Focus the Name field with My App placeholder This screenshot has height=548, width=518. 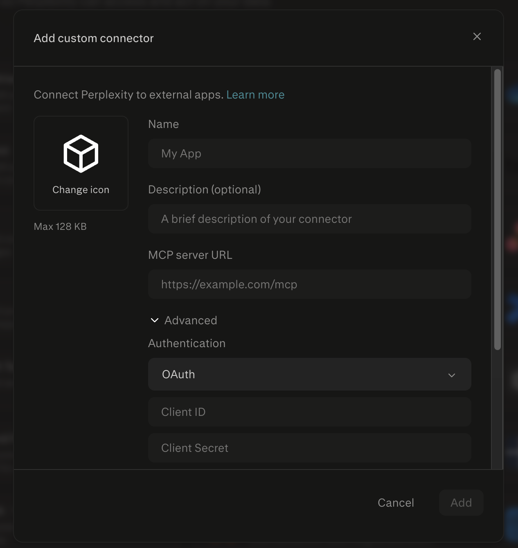(310, 153)
